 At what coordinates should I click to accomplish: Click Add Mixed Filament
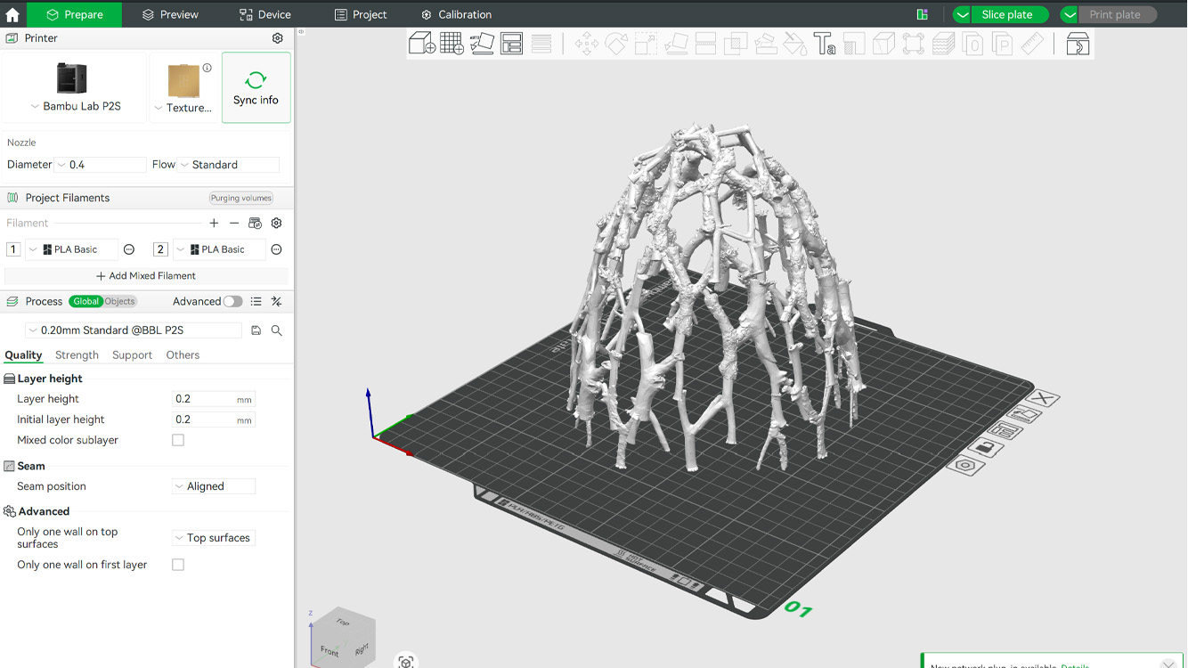click(146, 276)
